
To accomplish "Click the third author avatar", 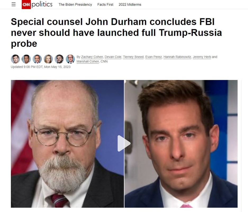I will click(x=37, y=59).
